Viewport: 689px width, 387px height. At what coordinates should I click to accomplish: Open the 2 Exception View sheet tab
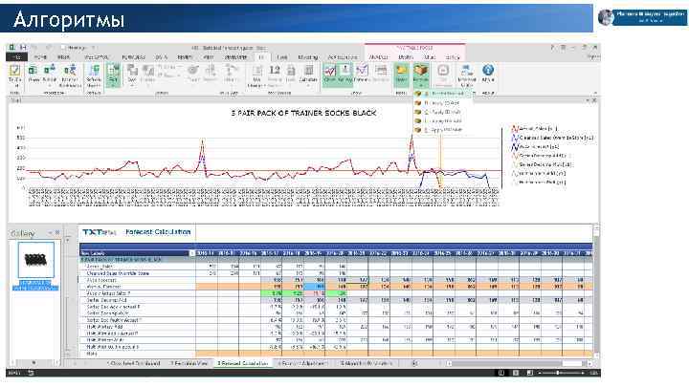click(189, 363)
